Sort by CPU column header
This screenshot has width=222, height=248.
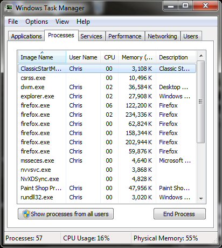[109, 57]
